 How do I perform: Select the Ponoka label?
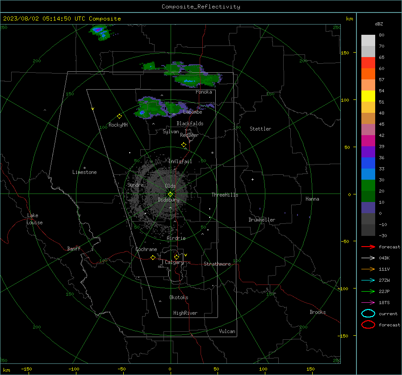point(204,92)
